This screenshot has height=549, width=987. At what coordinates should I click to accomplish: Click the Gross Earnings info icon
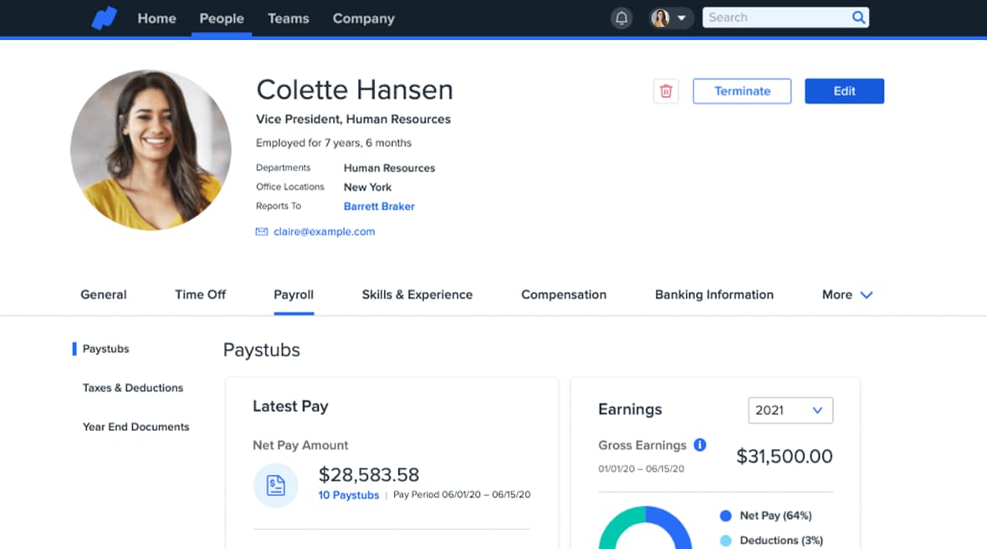tap(700, 445)
